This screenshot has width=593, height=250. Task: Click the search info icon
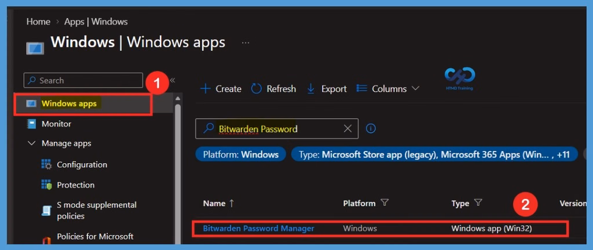coord(371,129)
